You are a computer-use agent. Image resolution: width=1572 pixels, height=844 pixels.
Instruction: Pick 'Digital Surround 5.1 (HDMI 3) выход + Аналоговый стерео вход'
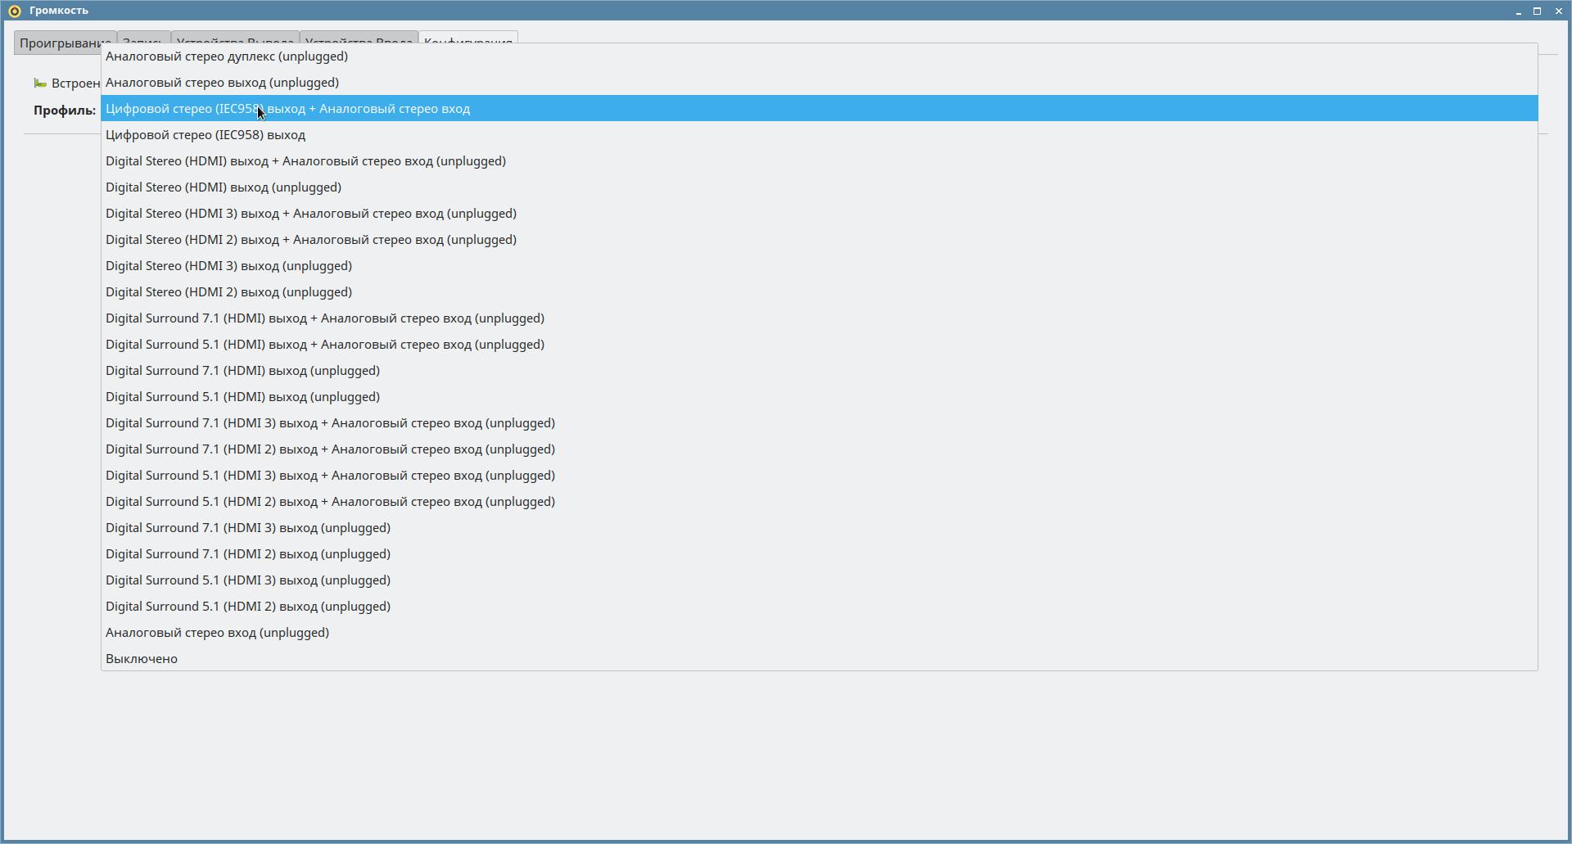pyautogui.click(x=819, y=476)
